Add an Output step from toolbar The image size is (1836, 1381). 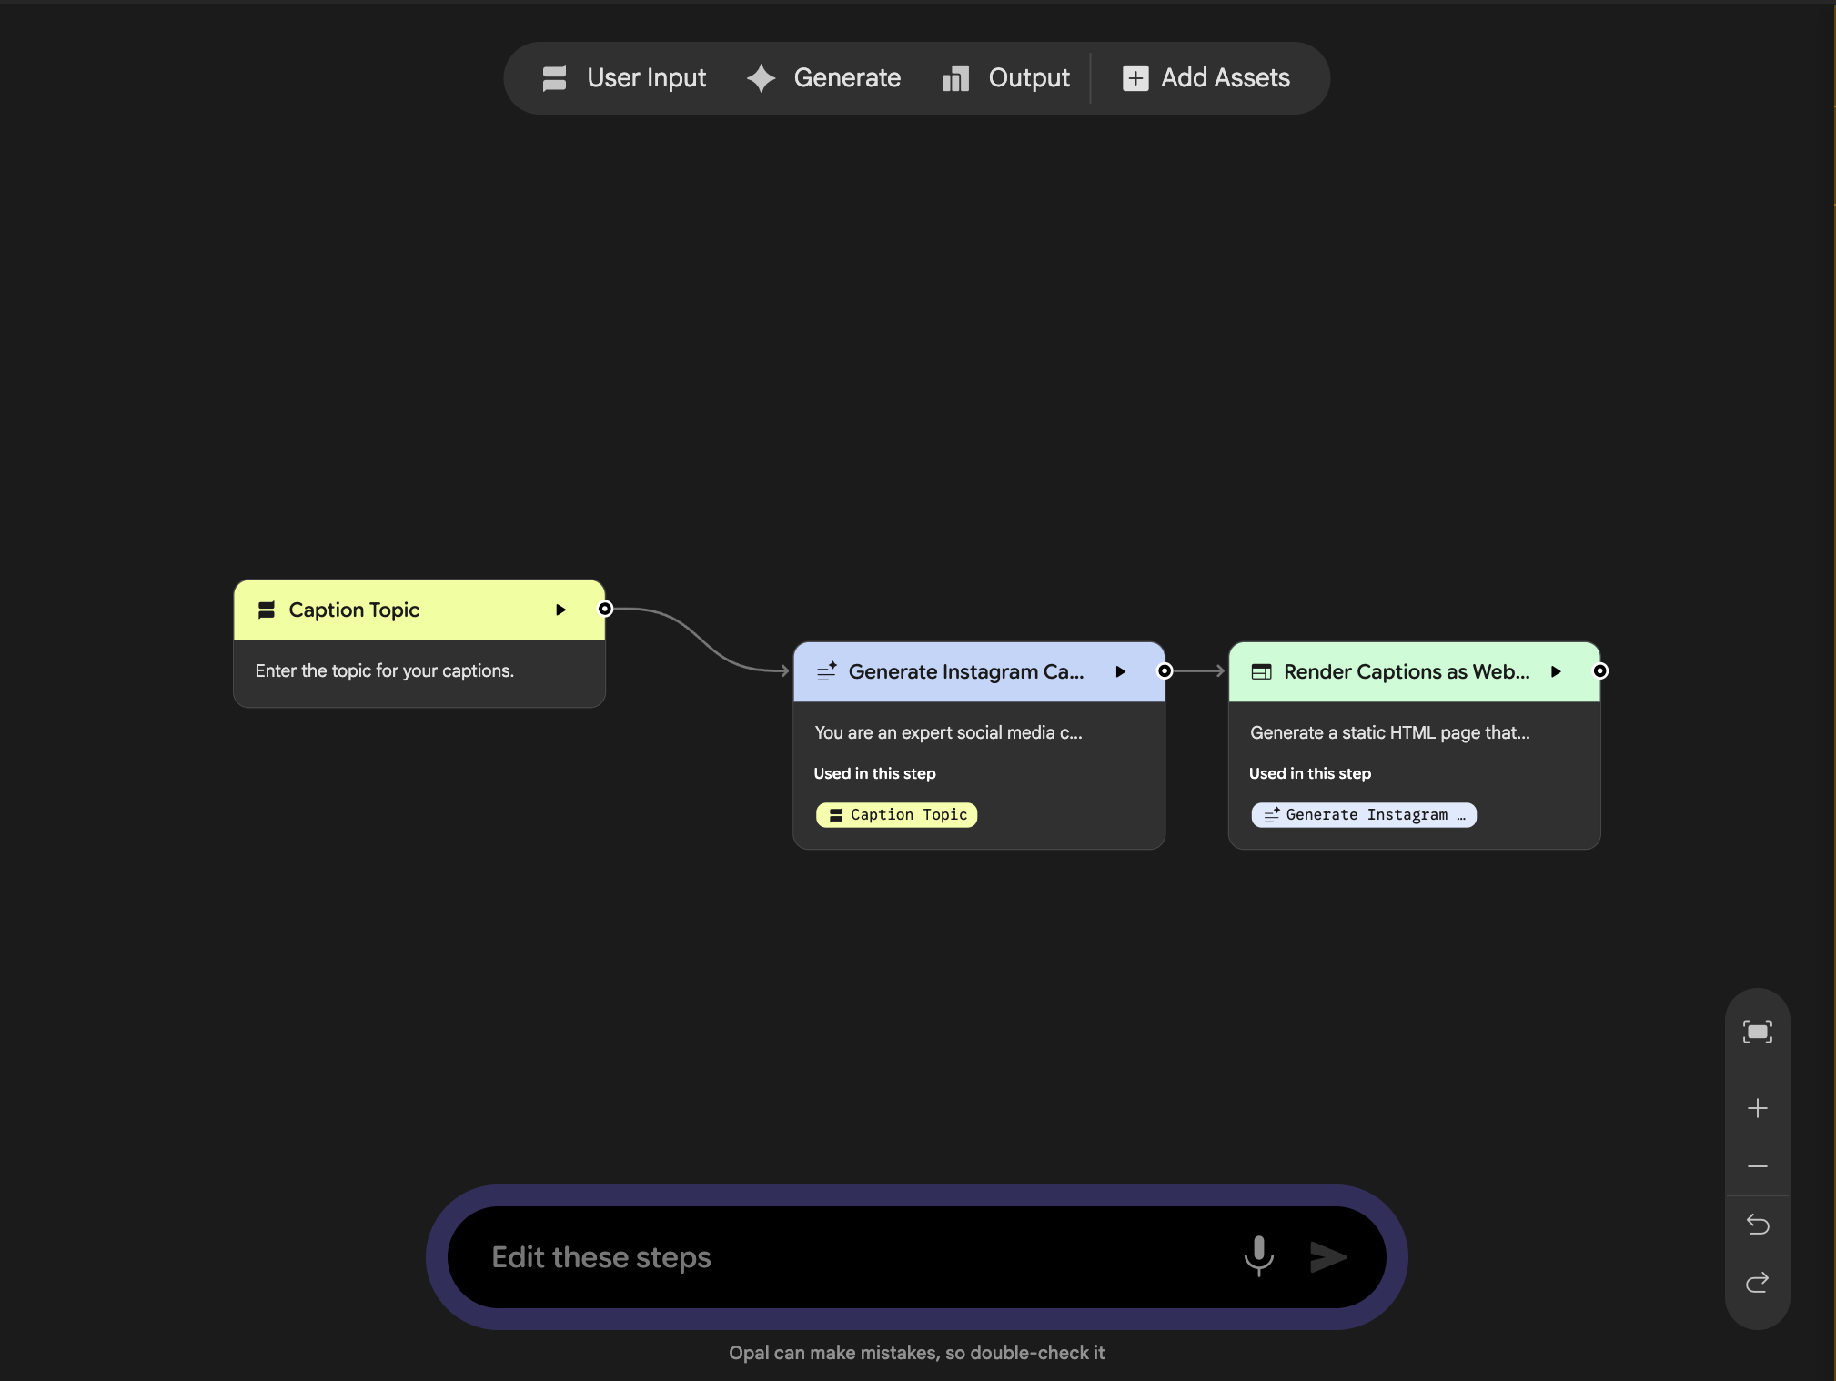(x=1006, y=78)
